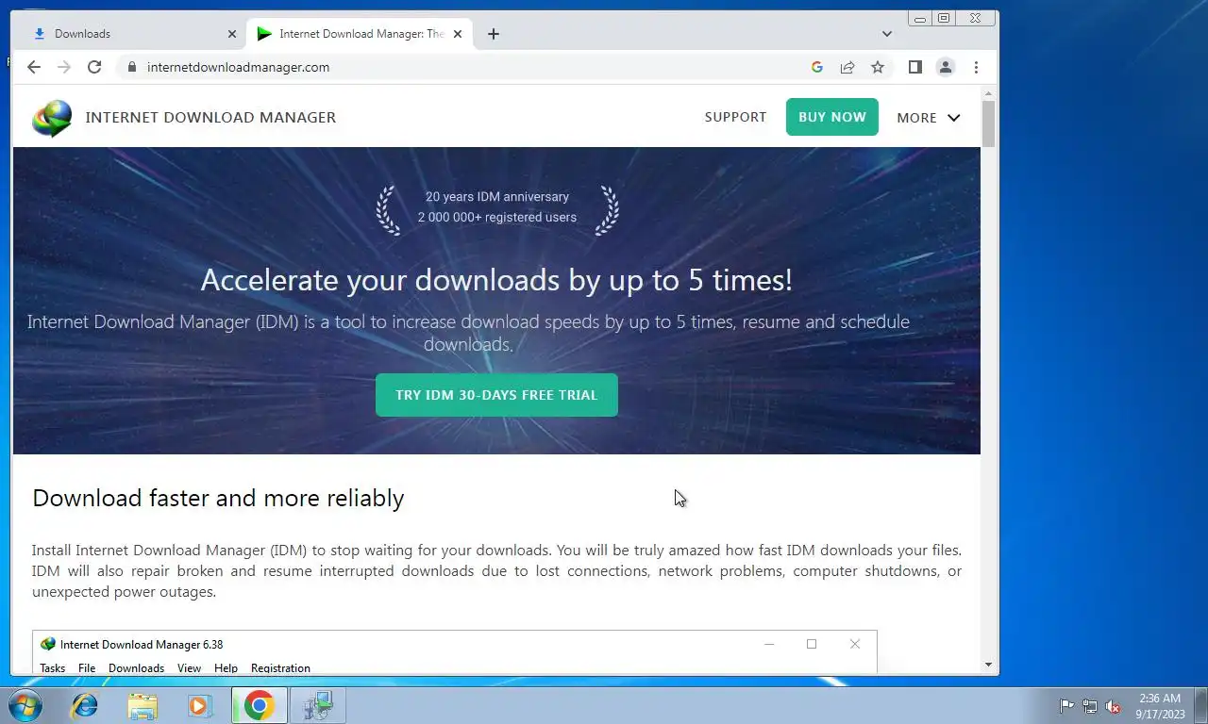Expand the MORE menu
This screenshot has width=1208, height=724.
click(x=929, y=118)
